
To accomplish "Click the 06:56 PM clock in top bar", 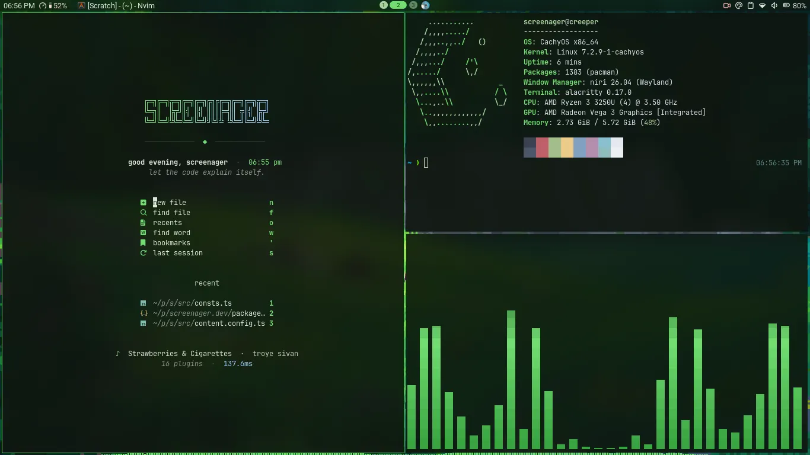I will (19, 5).
